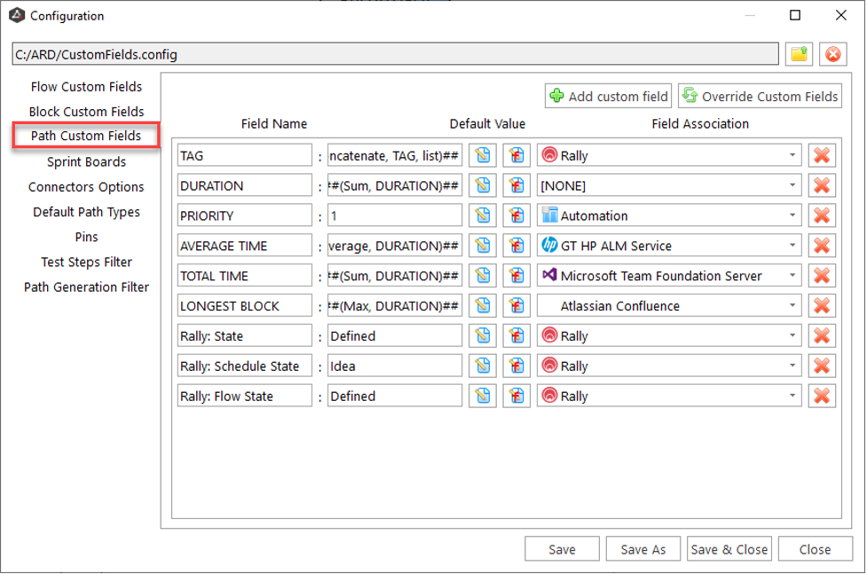Open the Sprint Boards section
Image resolution: width=867 pixels, height=574 pixels.
(x=86, y=162)
